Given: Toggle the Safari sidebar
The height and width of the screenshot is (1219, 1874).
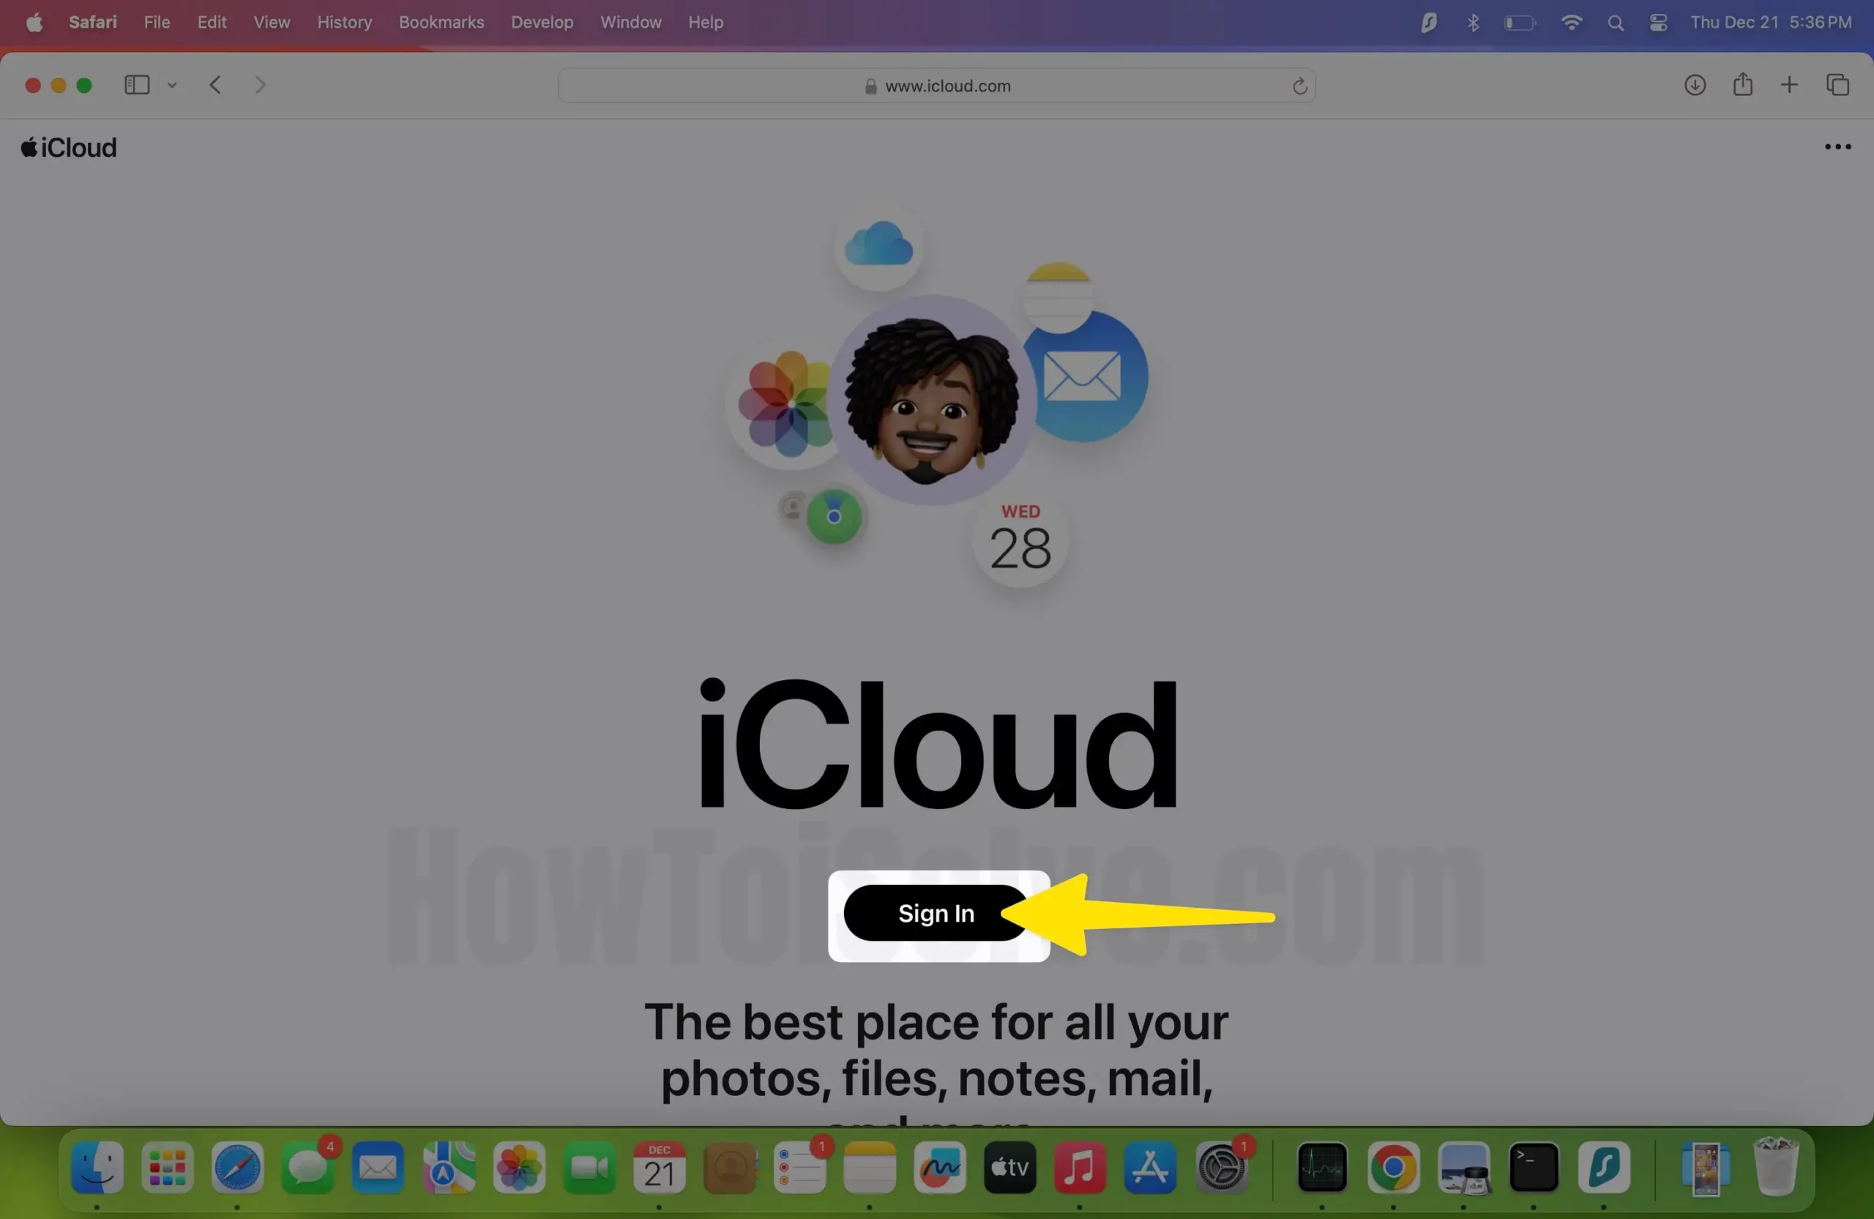Looking at the screenshot, I should coord(135,85).
